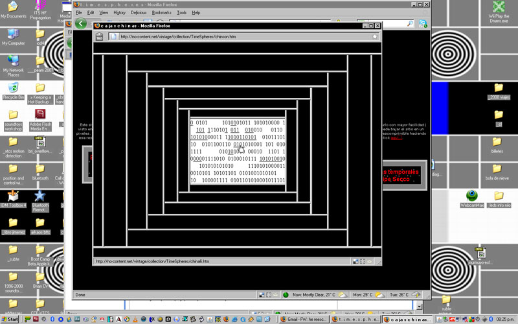Open the Delicious menu in Firefox
Viewport: 518px width, 324px height.
(x=139, y=12)
